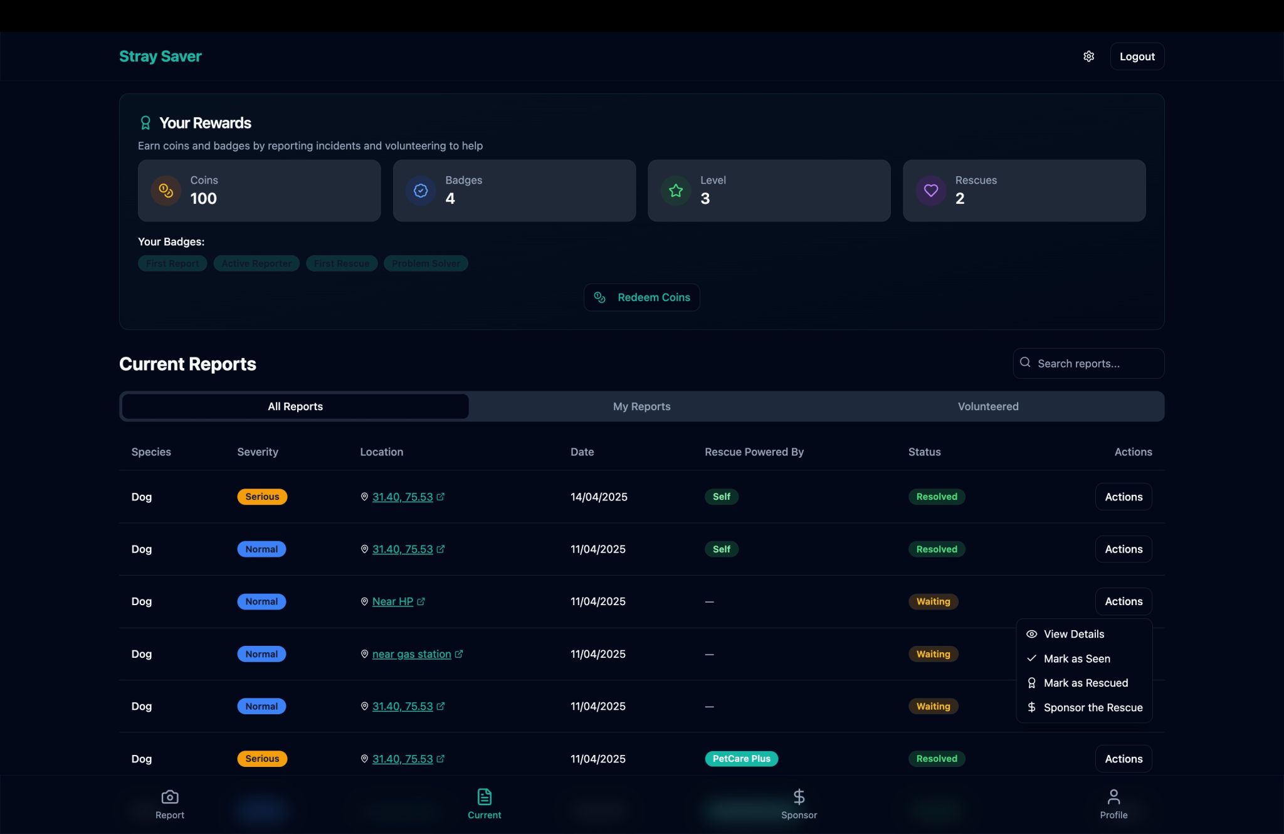Viewport: 1284px width, 834px height.
Task: Click the Redeem Coins button
Action: pos(641,297)
